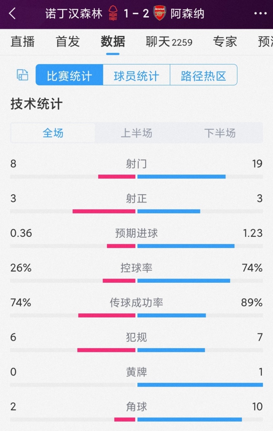Select the 全场 full-match filter
The image size is (273, 431).
coord(53,133)
